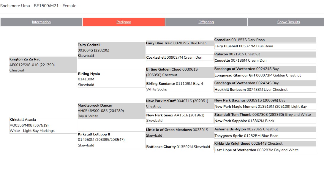Open the Offspring tab

(x=206, y=22)
